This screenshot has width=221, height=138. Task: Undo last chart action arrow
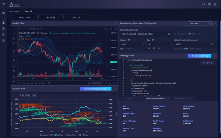(x=42, y=29)
